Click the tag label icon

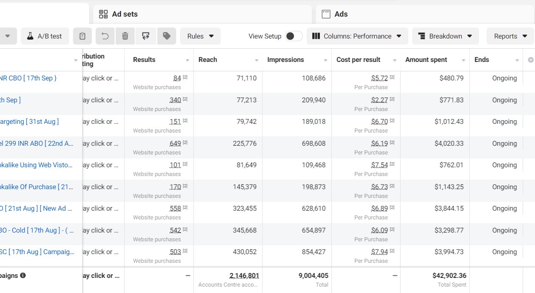click(166, 36)
